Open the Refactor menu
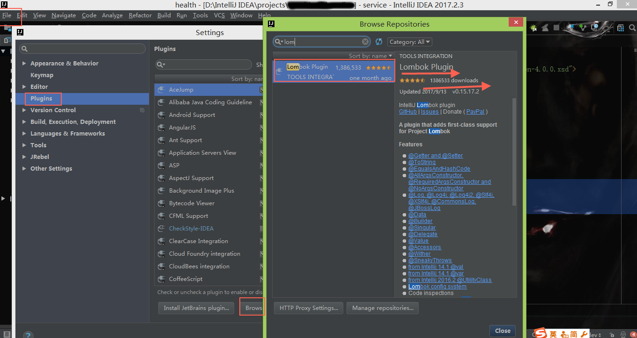This screenshot has height=338, width=637. point(140,15)
